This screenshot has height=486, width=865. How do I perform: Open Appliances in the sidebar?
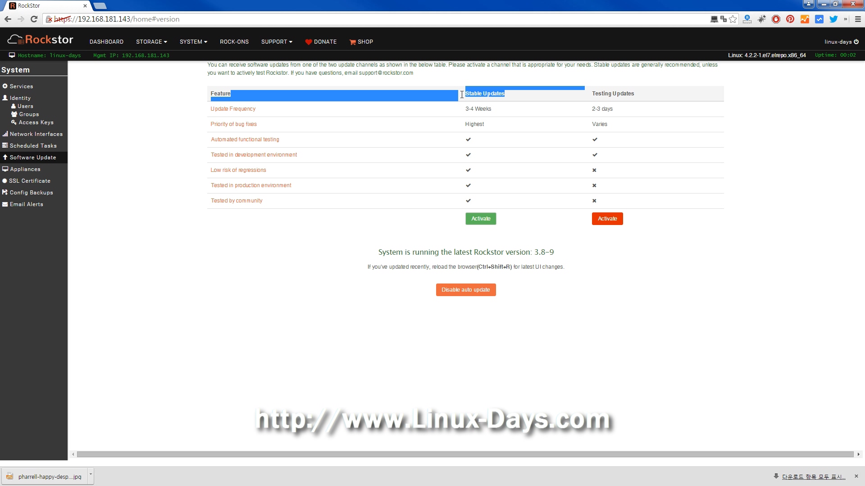point(22,169)
